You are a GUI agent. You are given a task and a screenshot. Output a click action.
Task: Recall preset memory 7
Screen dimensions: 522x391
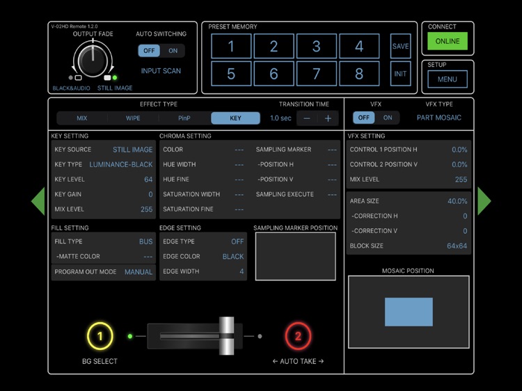[316, 74]
